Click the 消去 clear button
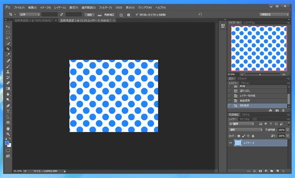 89,15
